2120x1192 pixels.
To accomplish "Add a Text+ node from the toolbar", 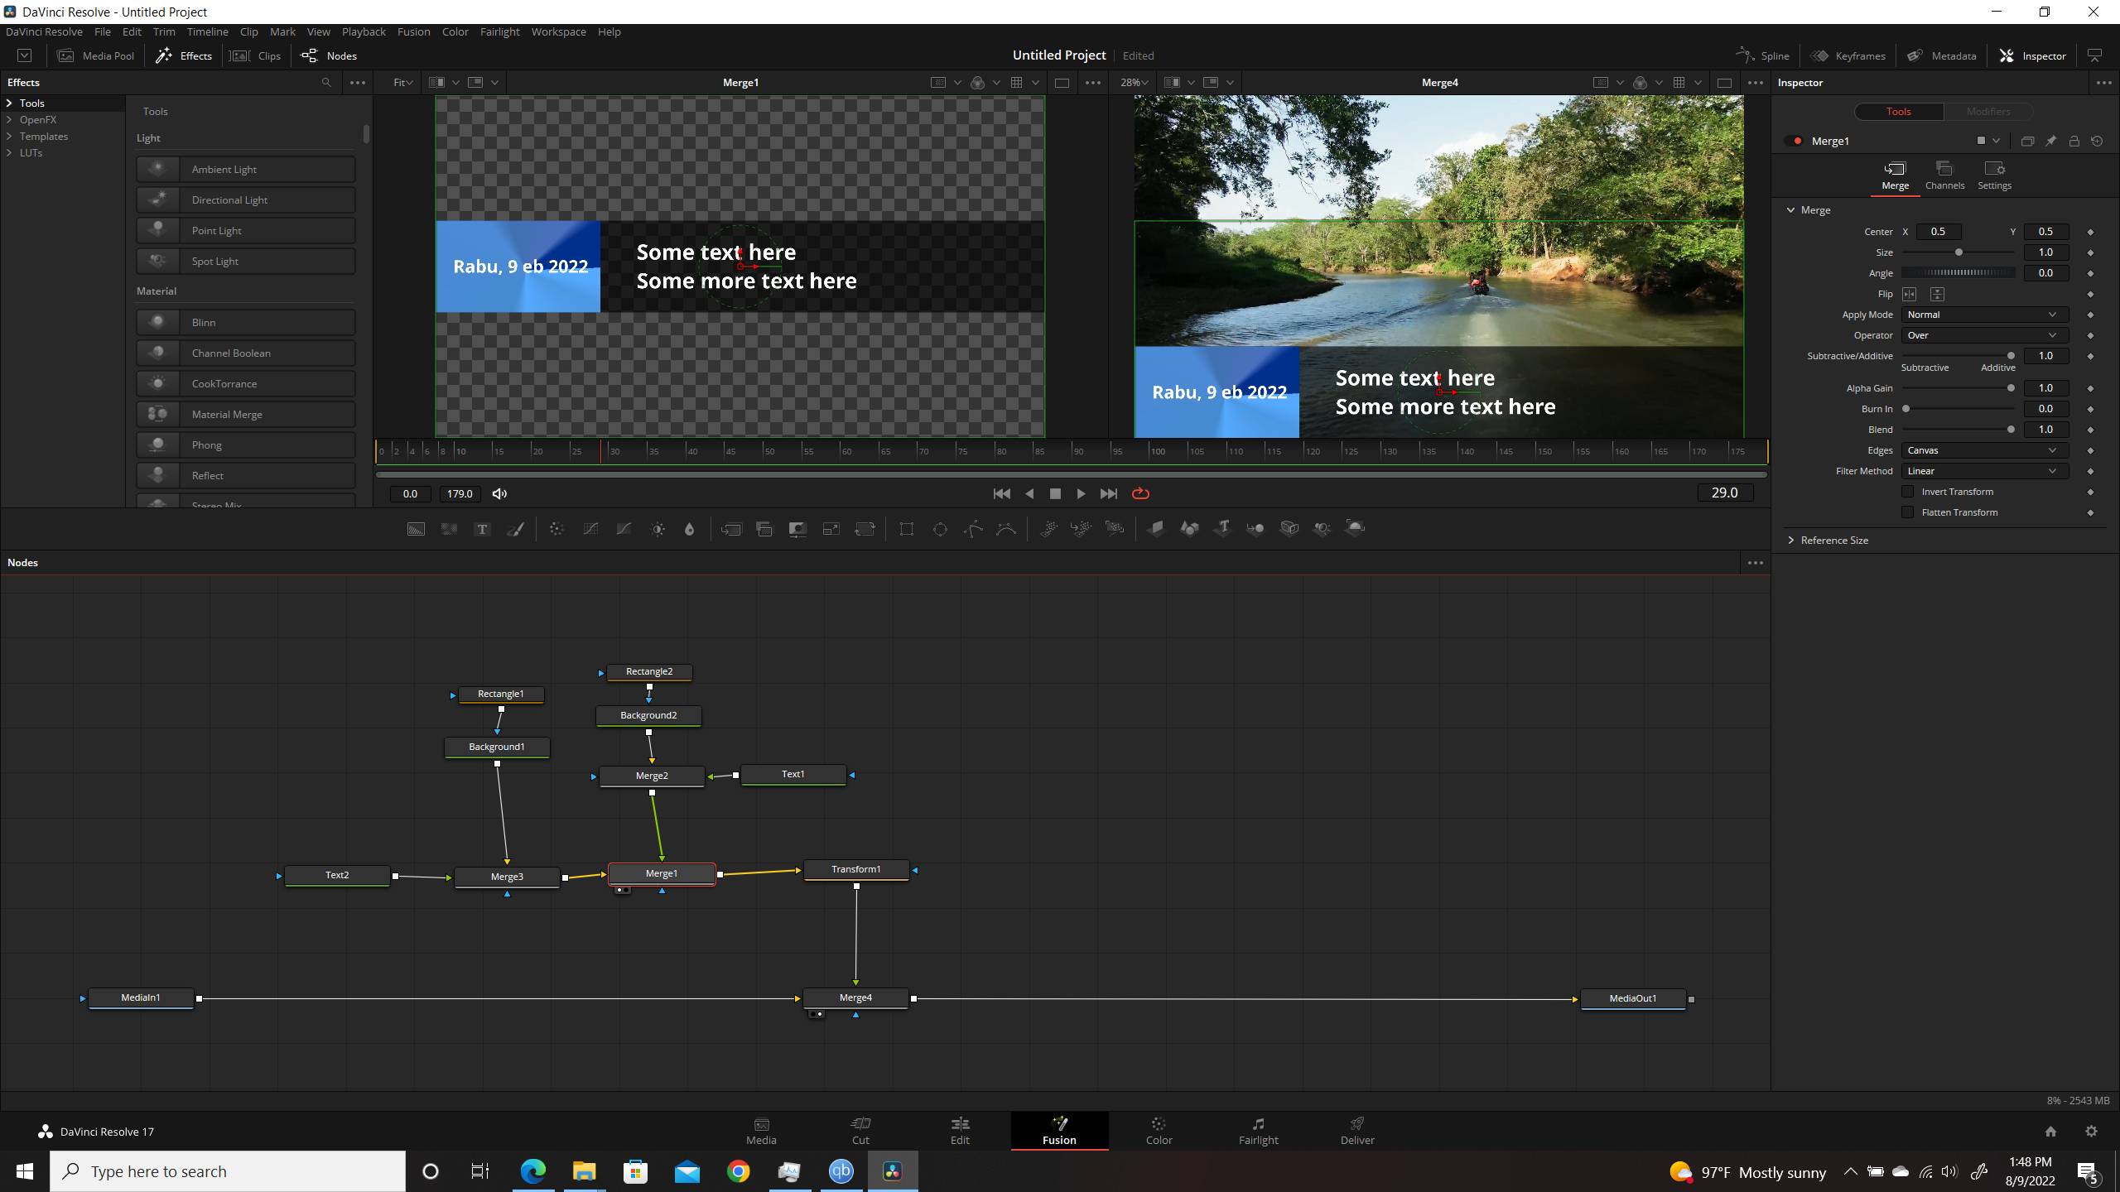I will [482, 529].
